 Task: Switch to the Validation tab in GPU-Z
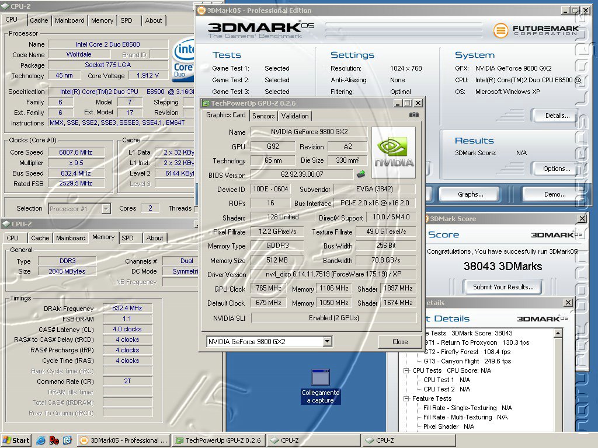tap(295, 116)
